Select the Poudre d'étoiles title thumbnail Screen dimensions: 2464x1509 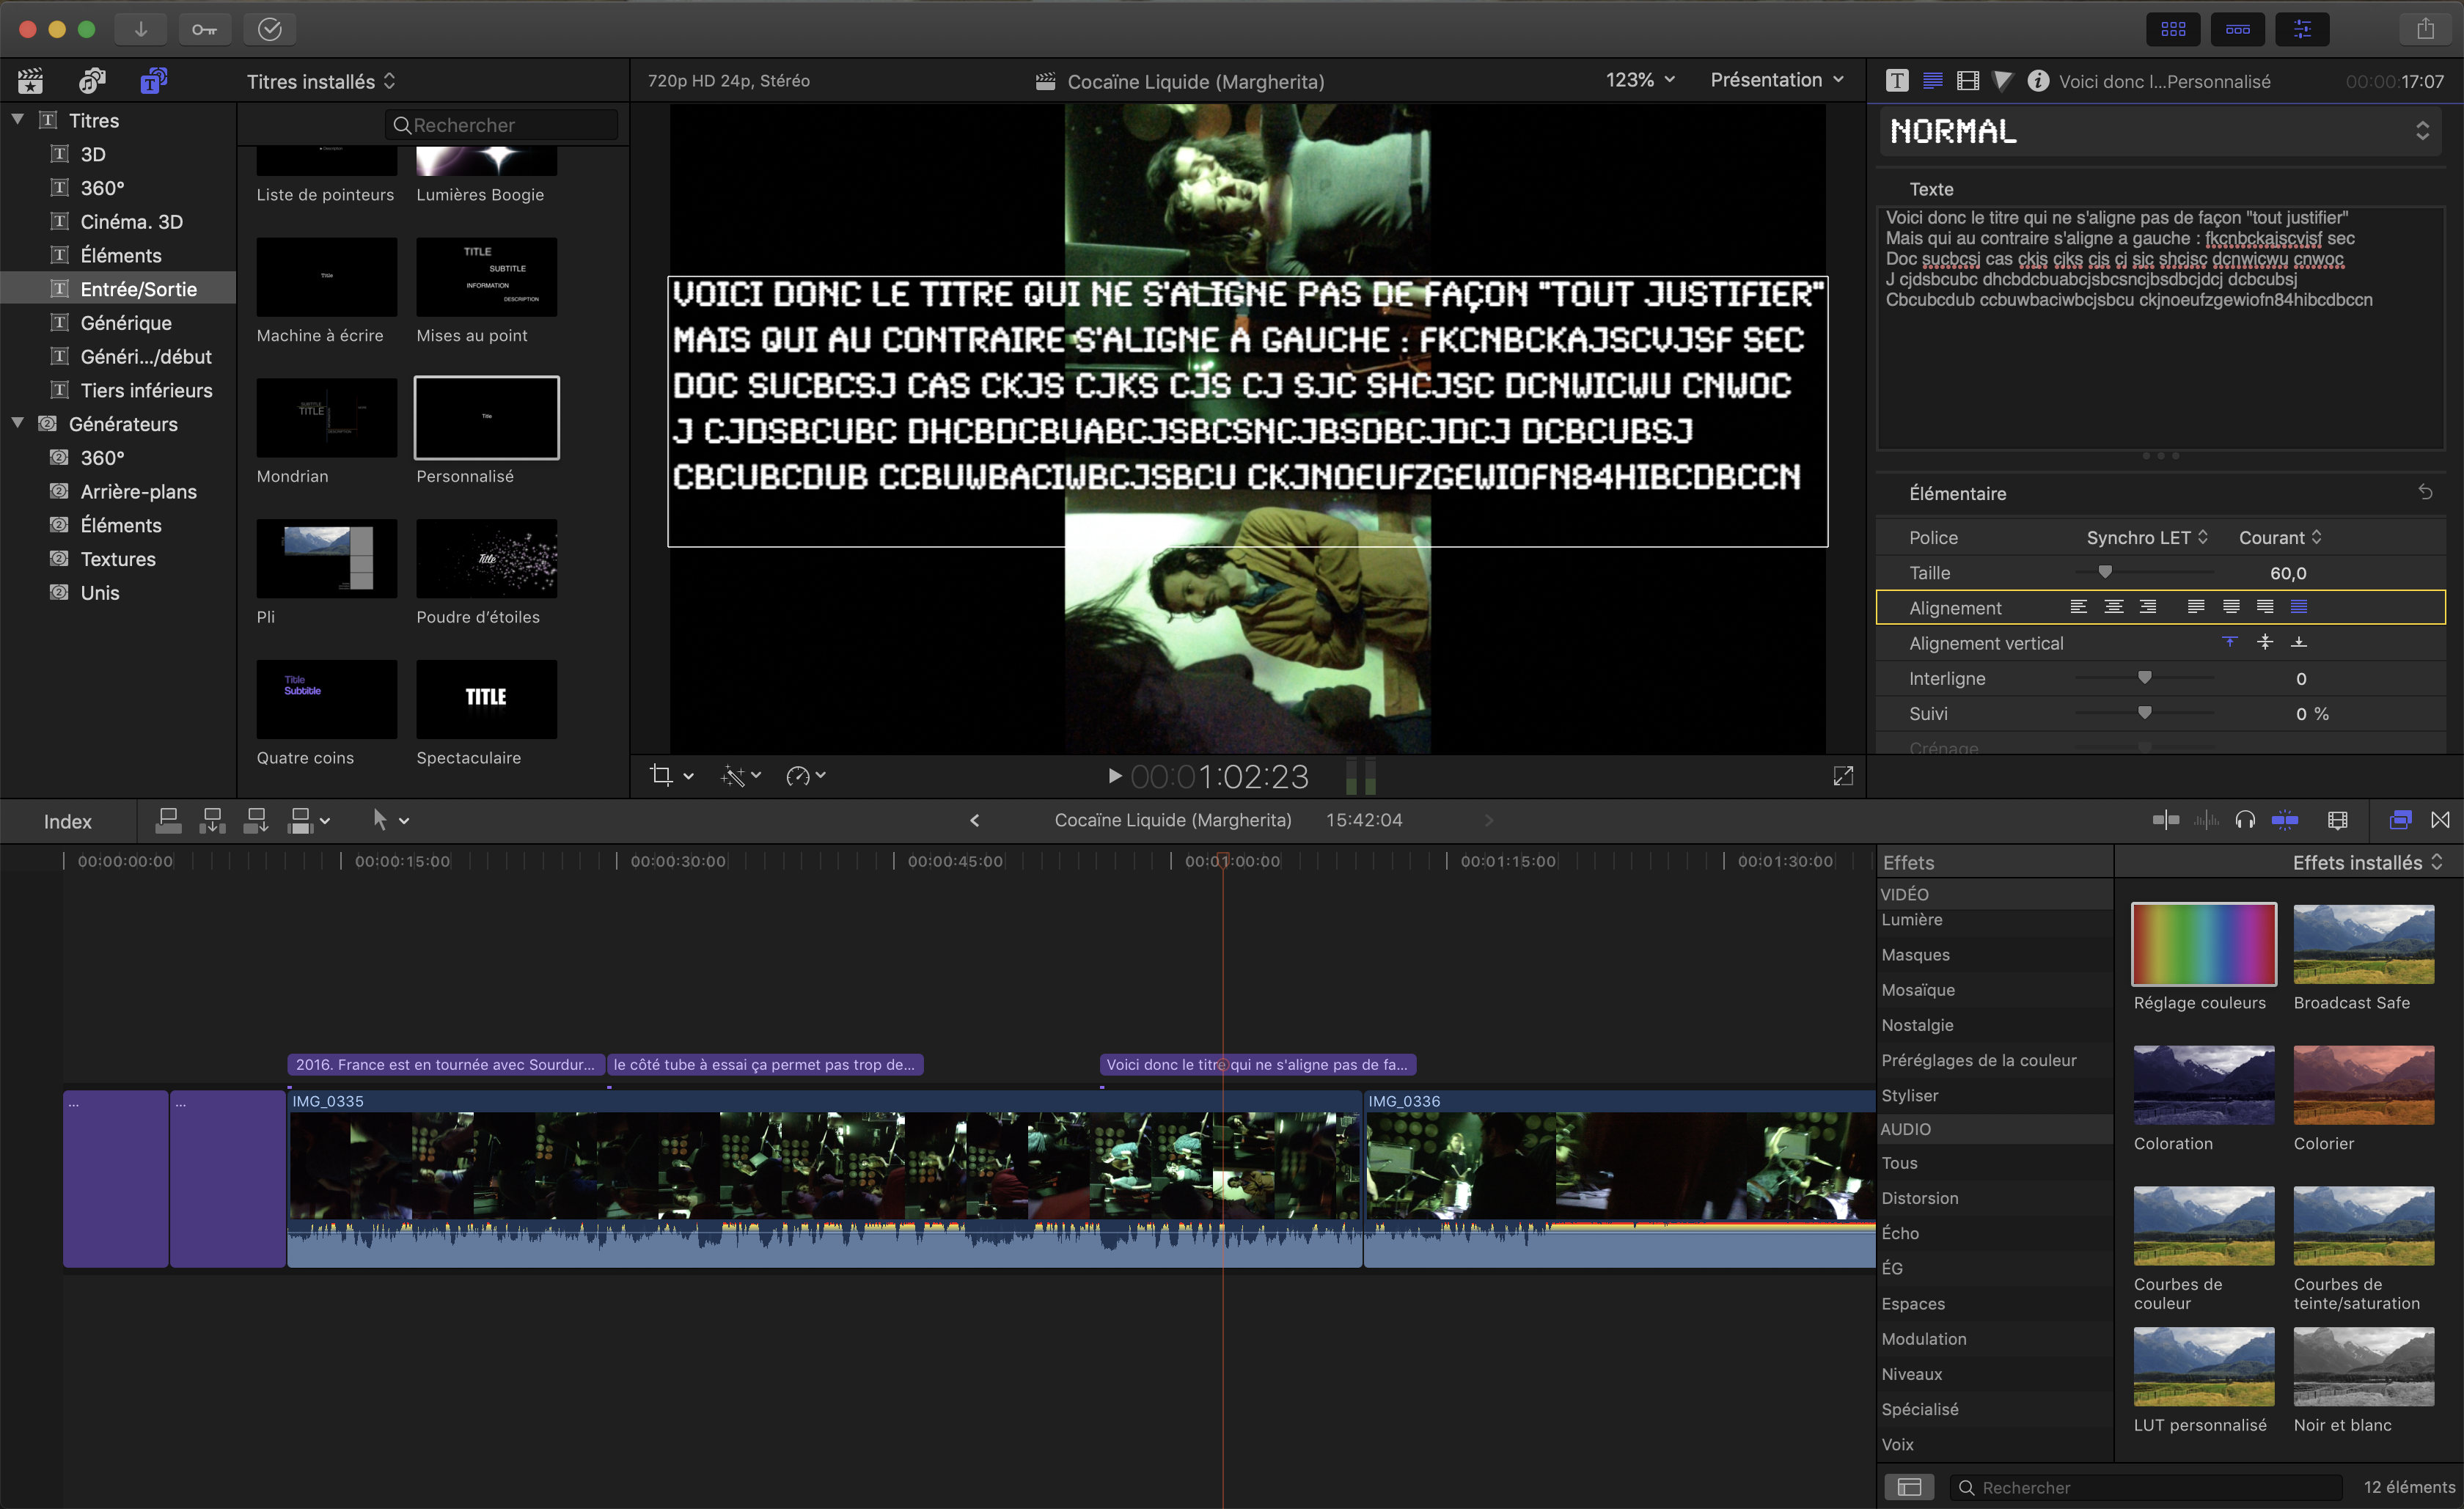tap(486, 558)
